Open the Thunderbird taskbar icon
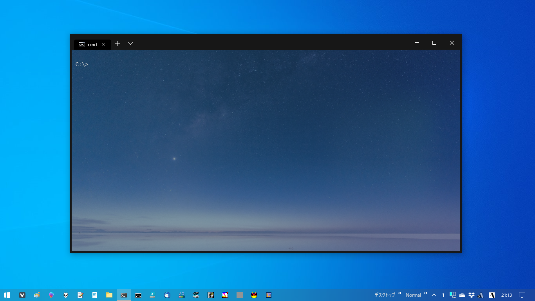This screenshot has width=535, height=301. click(167, 295)
